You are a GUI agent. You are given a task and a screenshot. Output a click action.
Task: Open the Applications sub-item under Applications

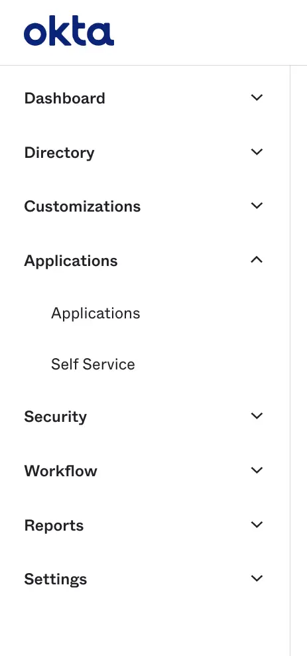(95, 313)
